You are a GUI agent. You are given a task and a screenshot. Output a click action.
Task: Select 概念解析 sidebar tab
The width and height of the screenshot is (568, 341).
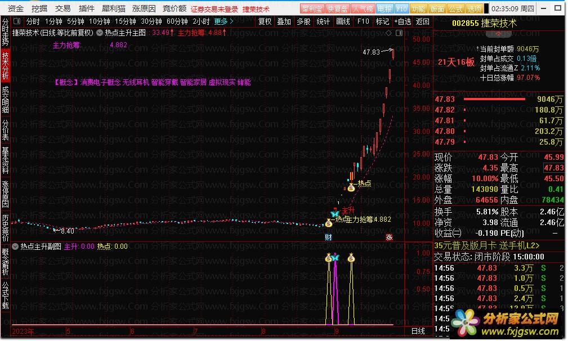[6, 262]
